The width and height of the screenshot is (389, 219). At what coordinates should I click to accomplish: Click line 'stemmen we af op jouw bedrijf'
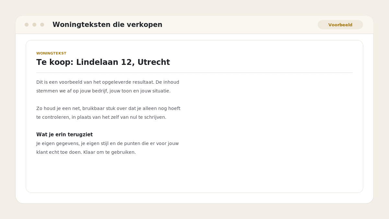(x=103, y=91)
